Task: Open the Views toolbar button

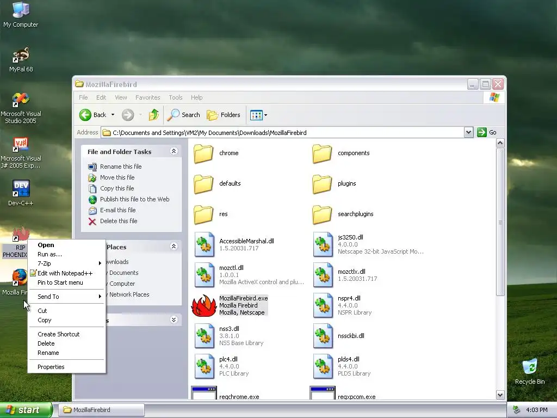Action: point(258,115)
